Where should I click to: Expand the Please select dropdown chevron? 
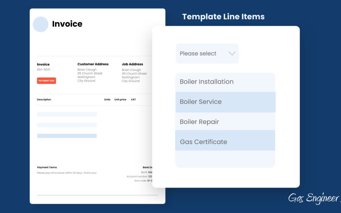232,54
